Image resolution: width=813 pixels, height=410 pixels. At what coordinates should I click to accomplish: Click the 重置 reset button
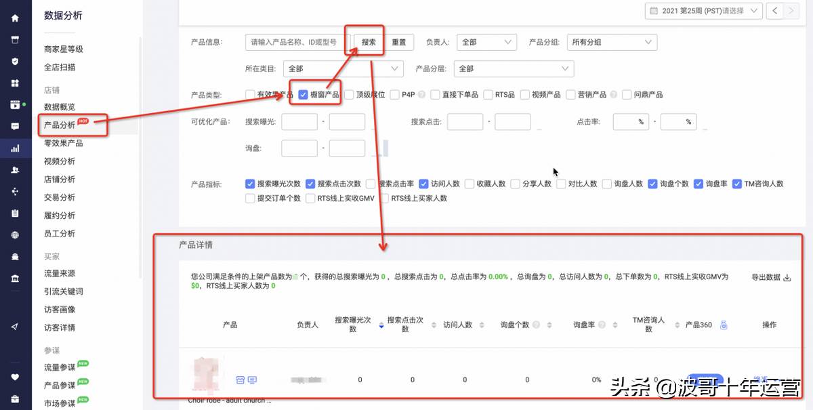point(399,42)
